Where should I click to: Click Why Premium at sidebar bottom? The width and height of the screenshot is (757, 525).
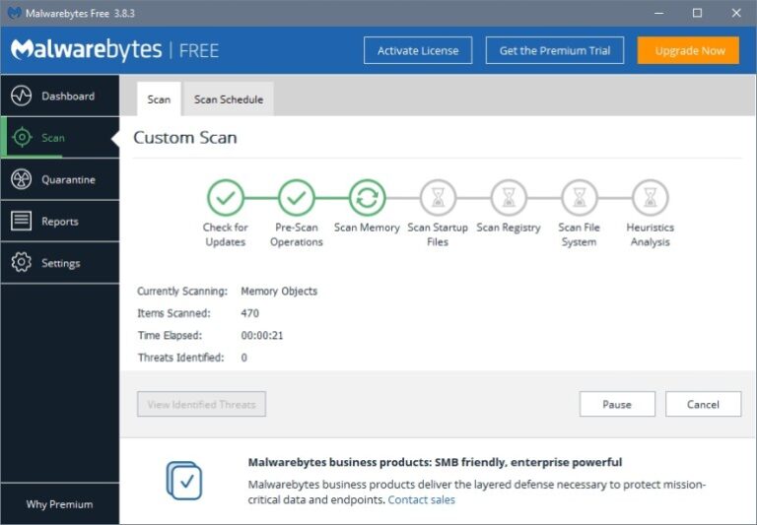[59, 504]
